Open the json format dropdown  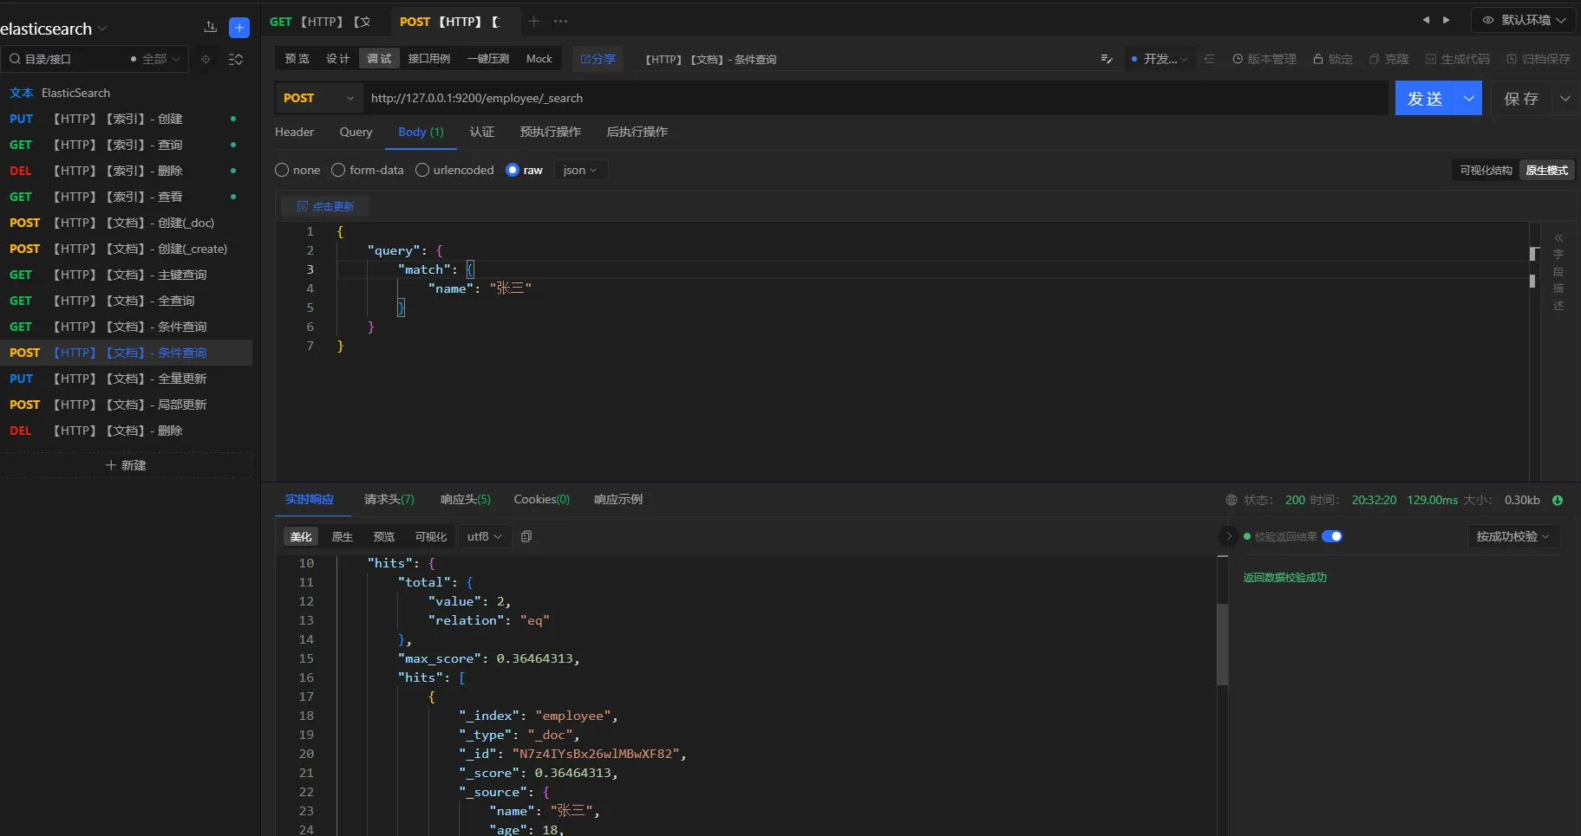pos(579,171)
